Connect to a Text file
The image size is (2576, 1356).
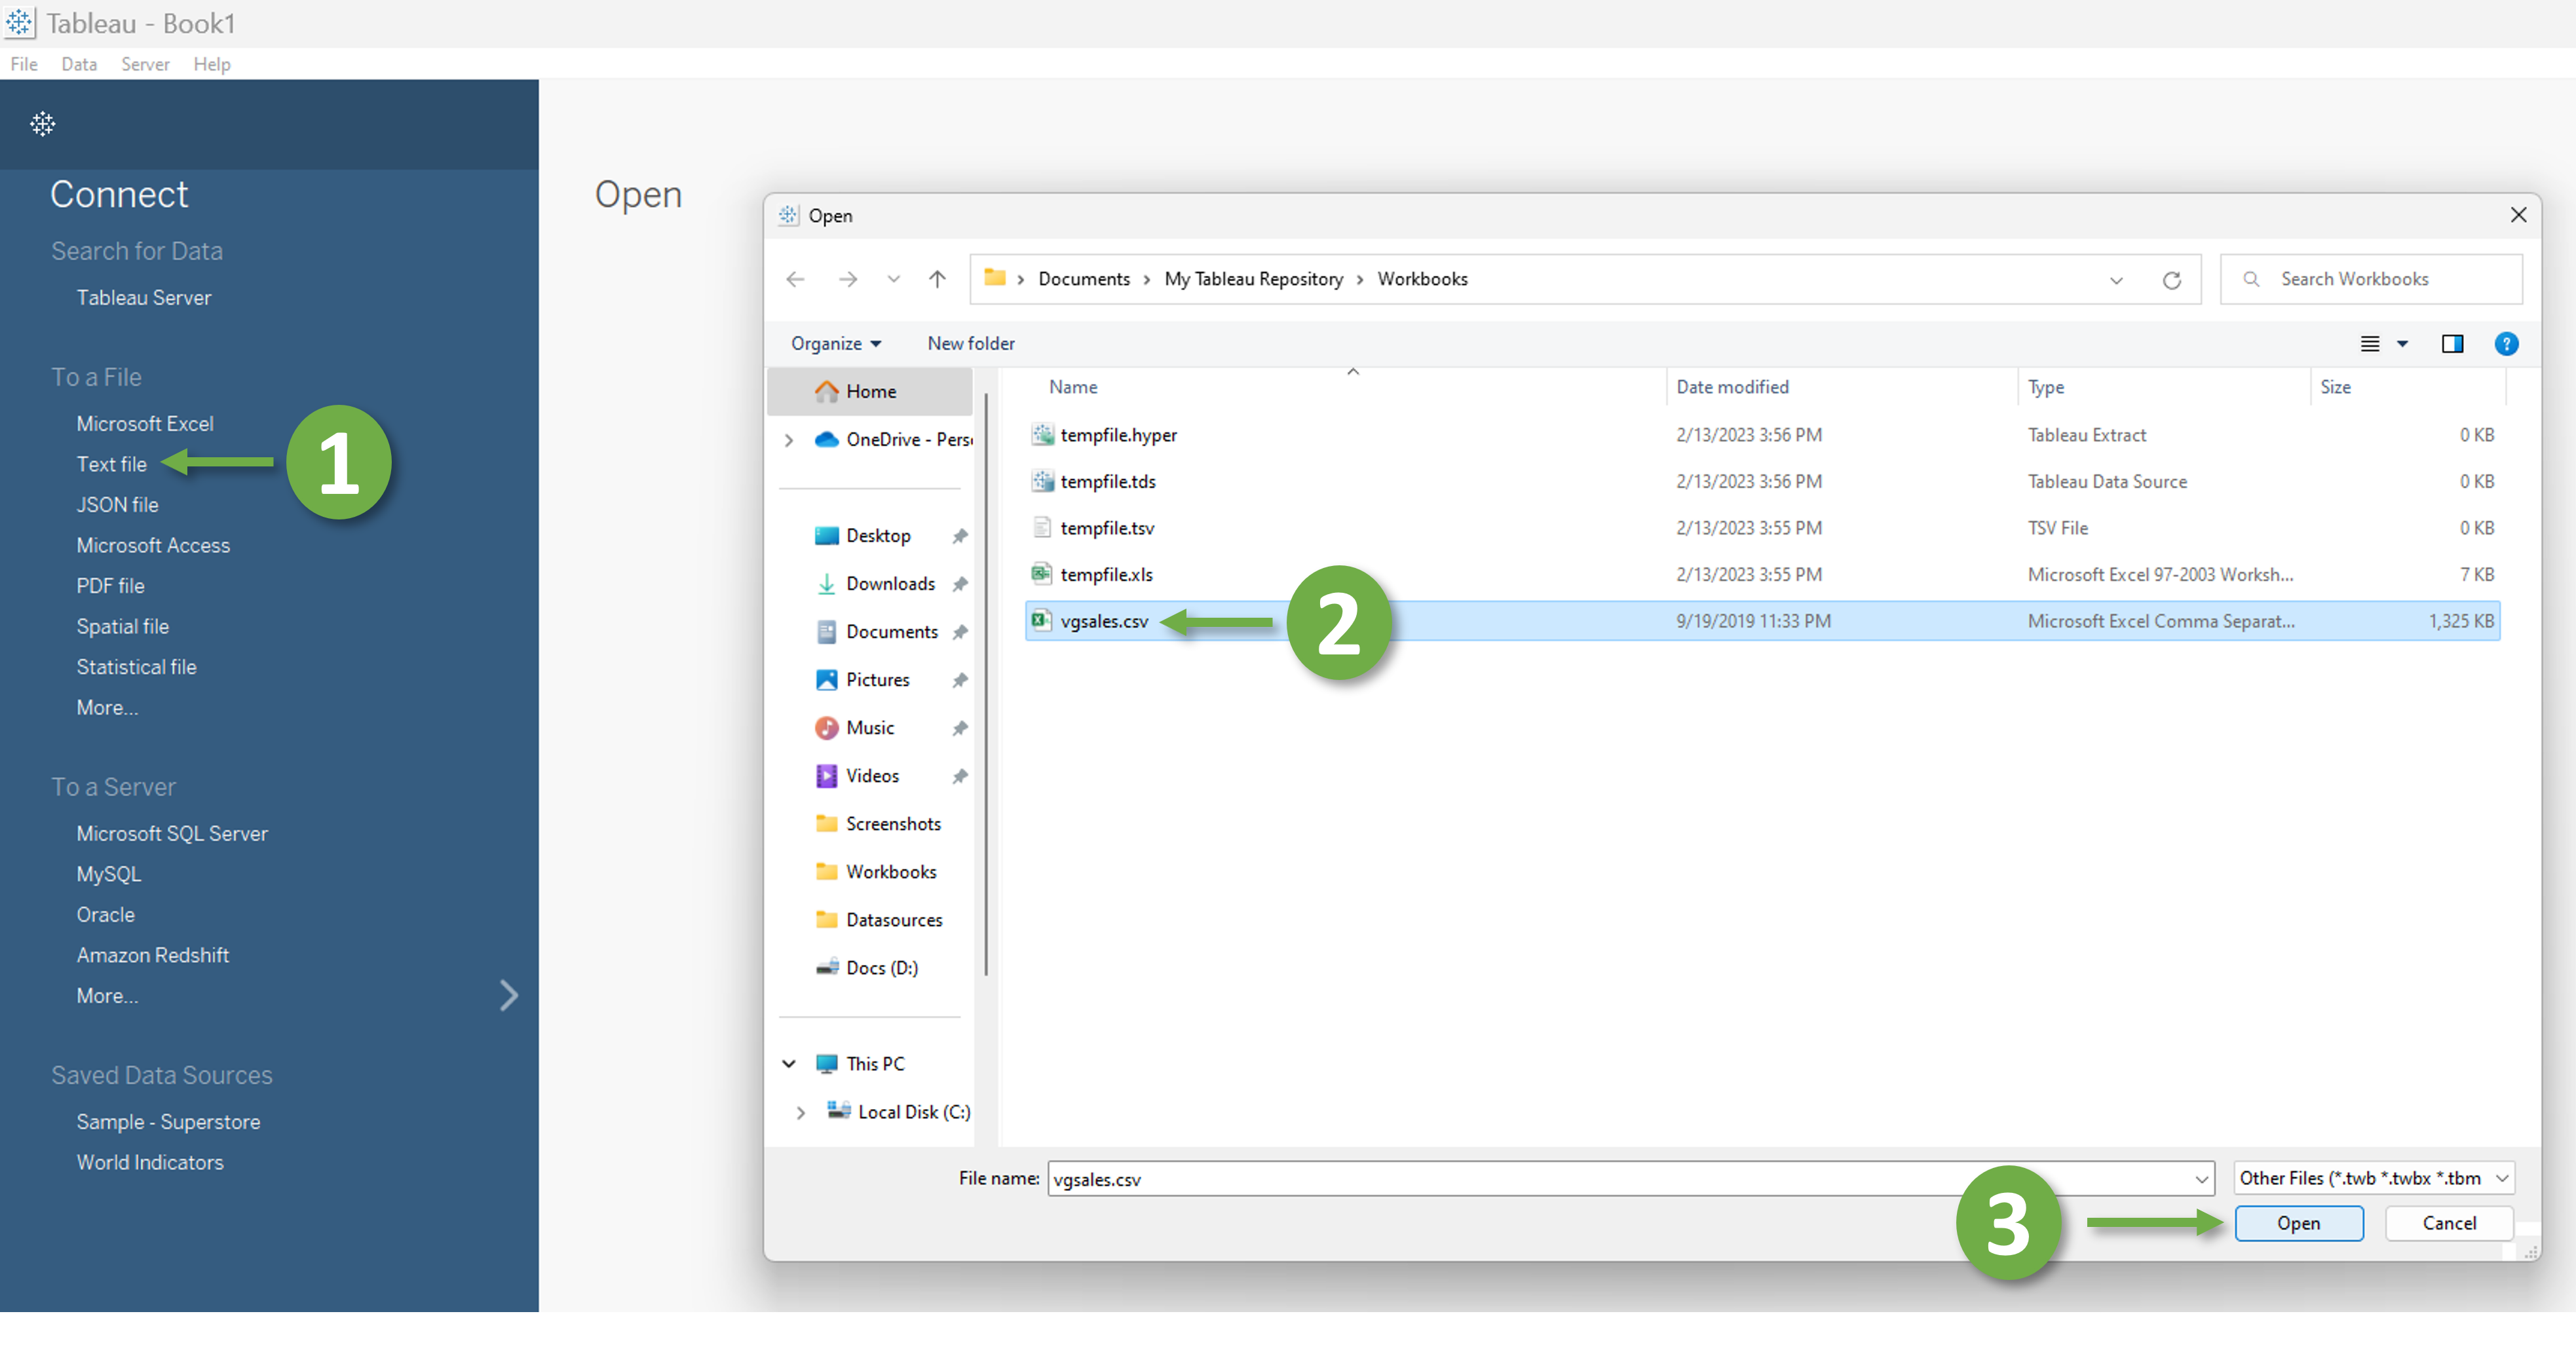(x=112, y=464)
